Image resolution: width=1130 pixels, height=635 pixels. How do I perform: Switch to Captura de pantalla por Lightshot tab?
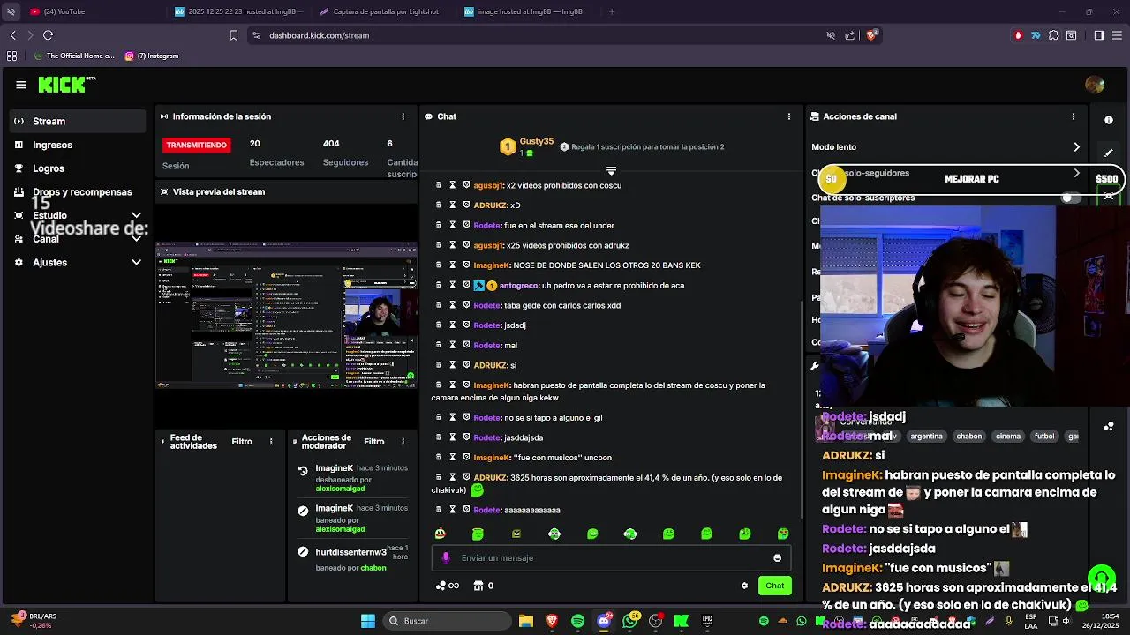378,11
